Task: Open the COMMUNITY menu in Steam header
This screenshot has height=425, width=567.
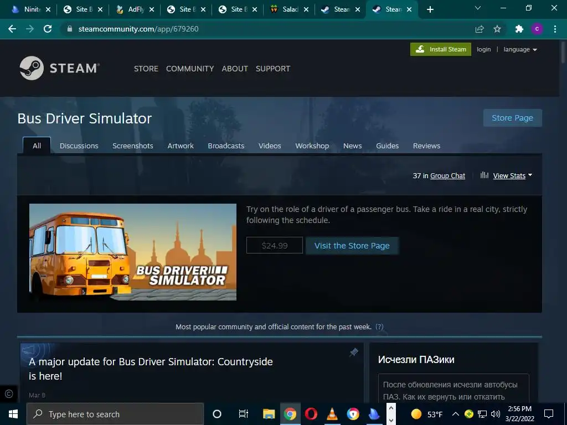Action: 190,69
